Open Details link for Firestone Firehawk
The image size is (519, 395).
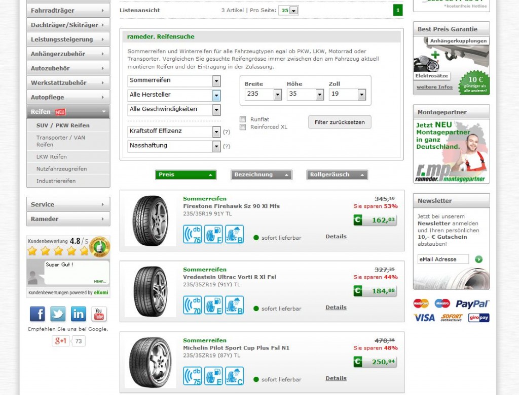(x=336, y=236)
